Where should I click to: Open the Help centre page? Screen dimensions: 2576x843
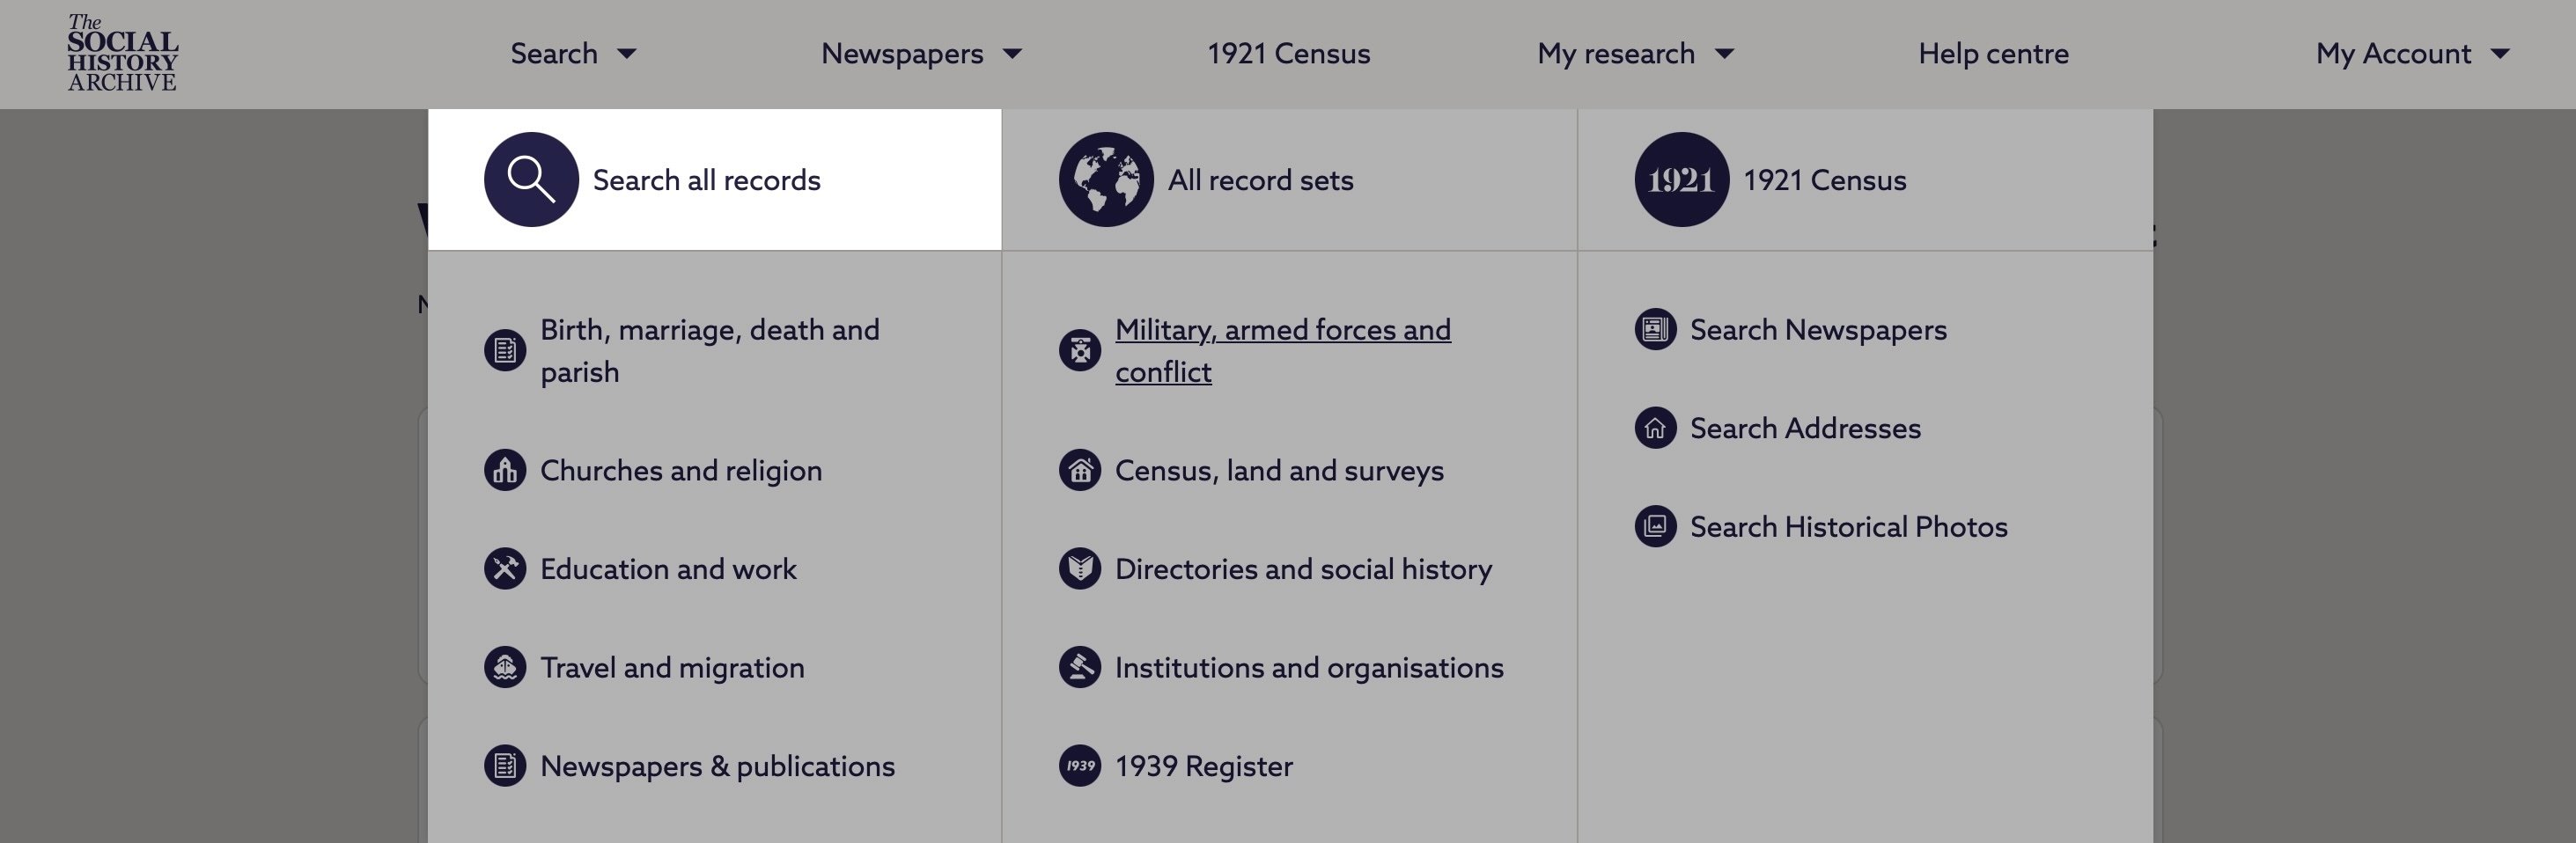pos(1992,54)
